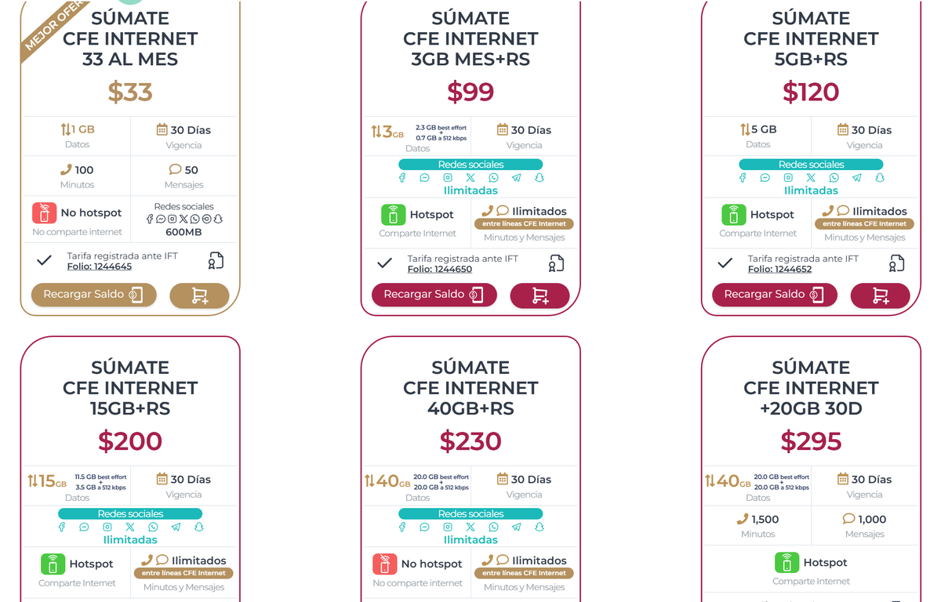Click the Telegram icon in 5GB plan

pos(856,178)
